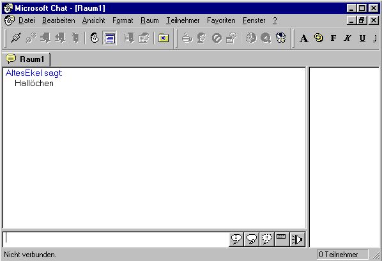Click the Microsoft Chat title bar icon

click(x=8, y=8)
